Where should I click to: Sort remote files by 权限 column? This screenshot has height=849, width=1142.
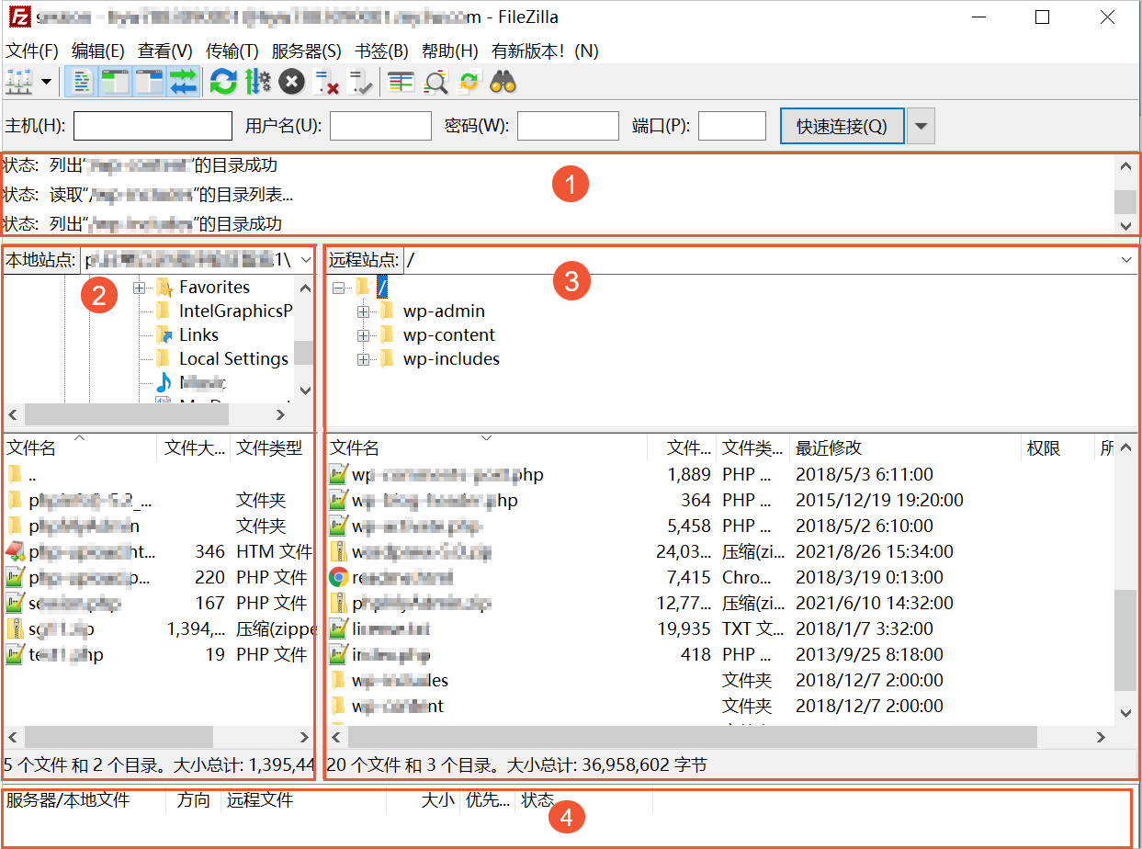click(x=1057, y=448)
